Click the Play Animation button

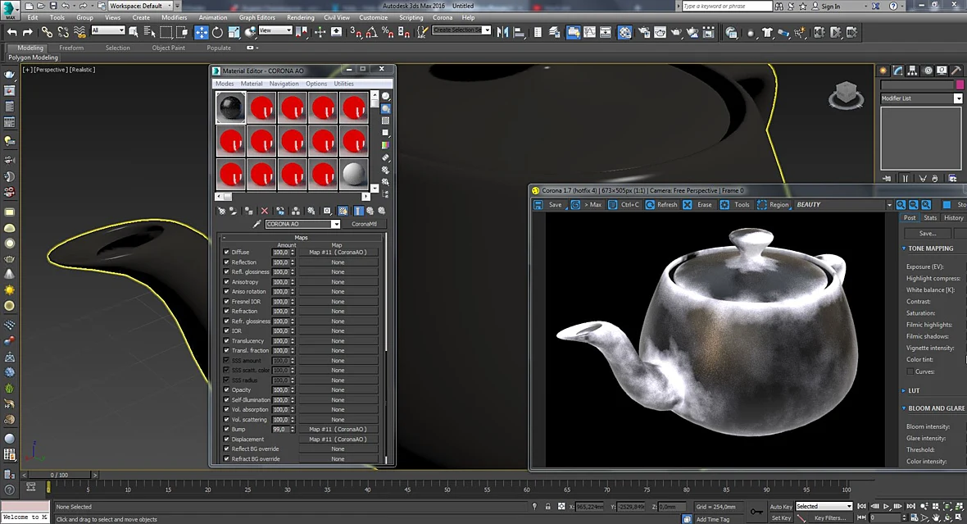pyautogui.click(x=886, y=506)
